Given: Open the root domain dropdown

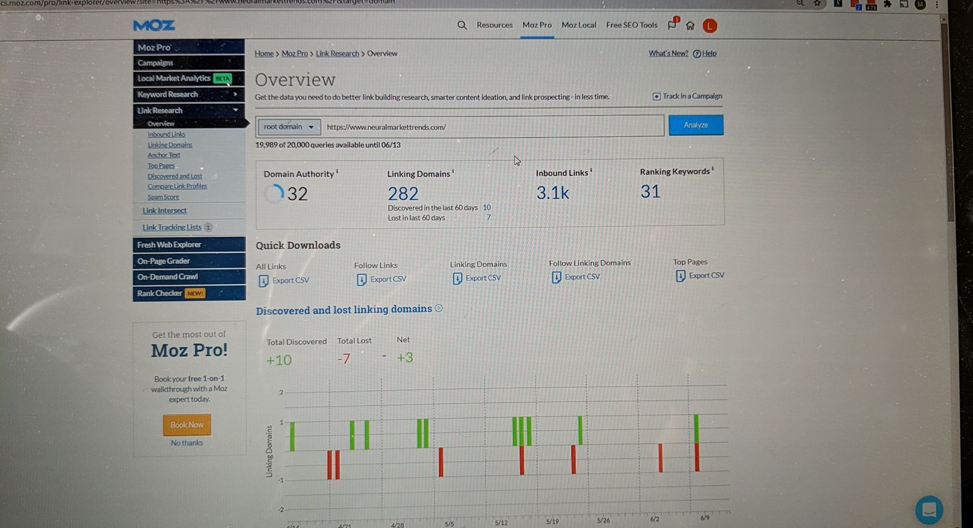Looking at the screenshot, I should 289,127.
